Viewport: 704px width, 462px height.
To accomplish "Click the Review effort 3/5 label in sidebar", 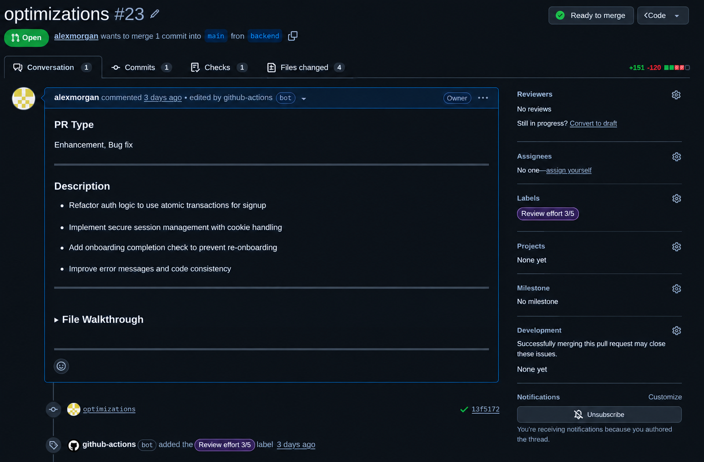I will (x=548, y=214).
